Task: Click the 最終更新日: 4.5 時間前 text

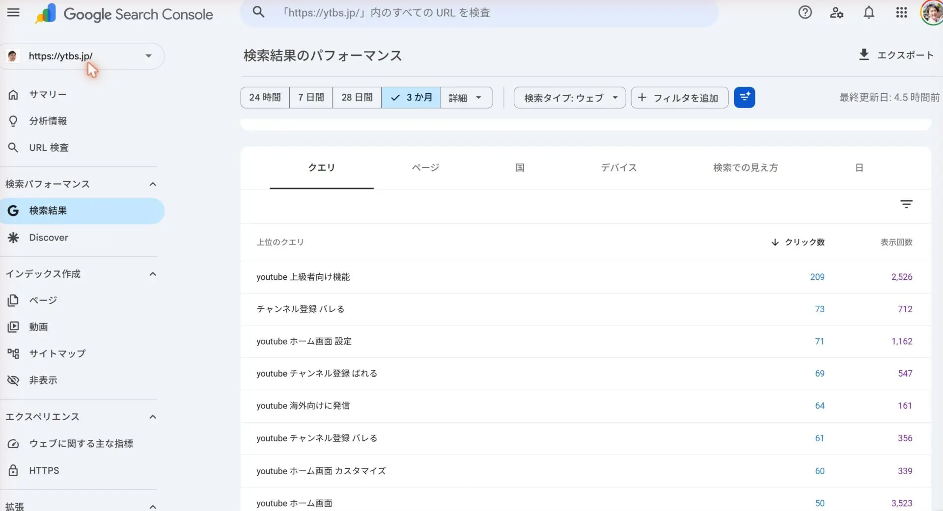Action: click(889, 97)
